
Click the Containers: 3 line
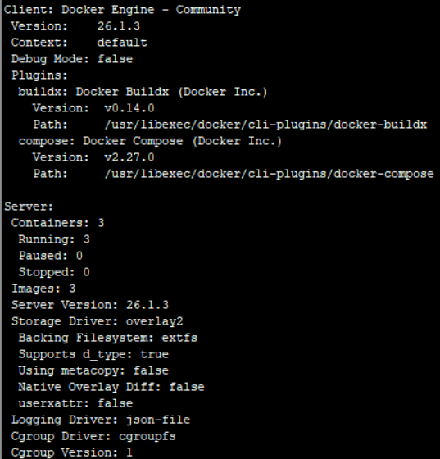coord(57,223)
